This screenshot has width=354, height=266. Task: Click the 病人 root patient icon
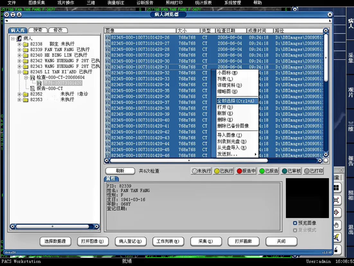19,38
